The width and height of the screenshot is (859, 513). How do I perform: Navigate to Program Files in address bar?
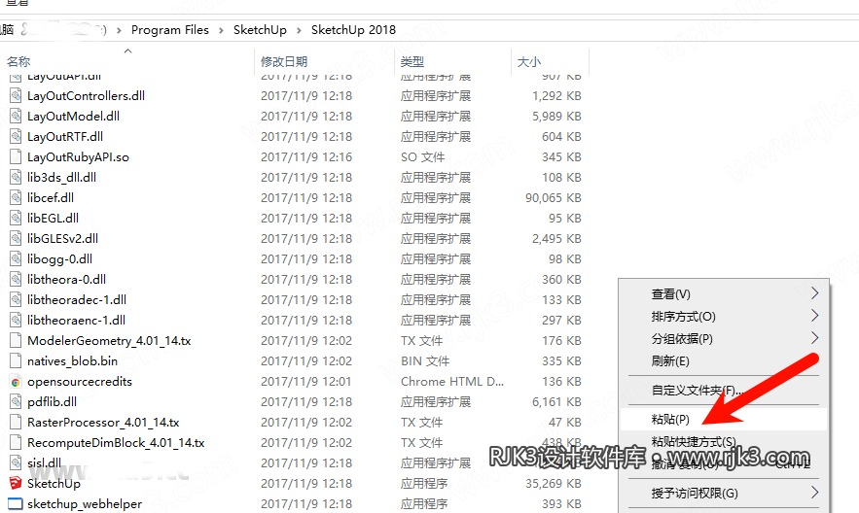coord(170,30)
